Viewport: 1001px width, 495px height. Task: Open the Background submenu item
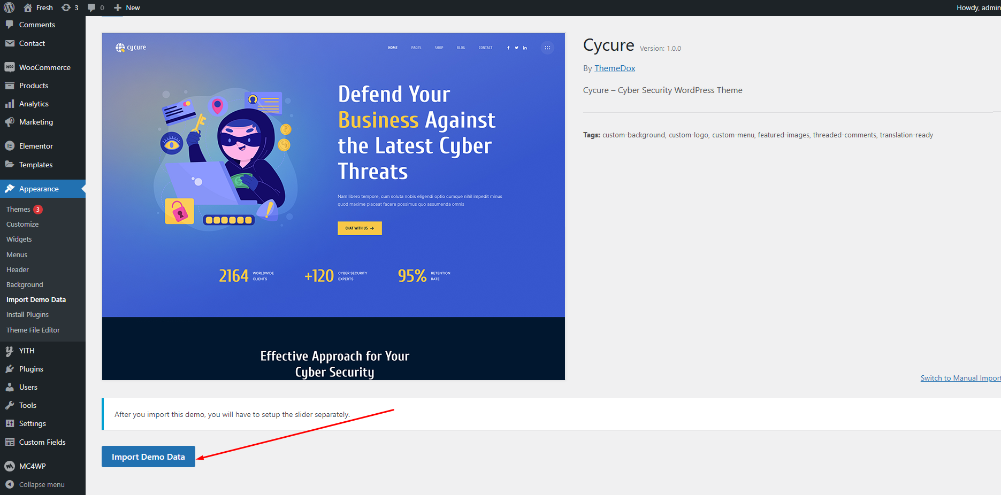coord(25,284)
